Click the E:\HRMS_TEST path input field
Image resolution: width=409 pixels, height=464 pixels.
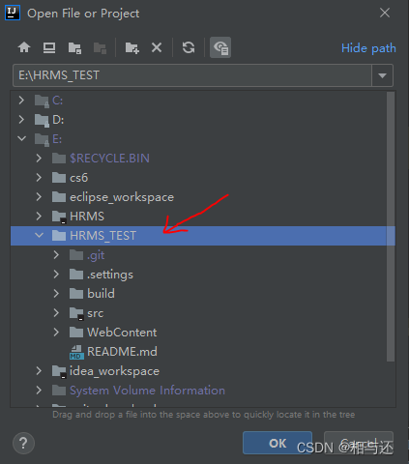pos(192,75)
